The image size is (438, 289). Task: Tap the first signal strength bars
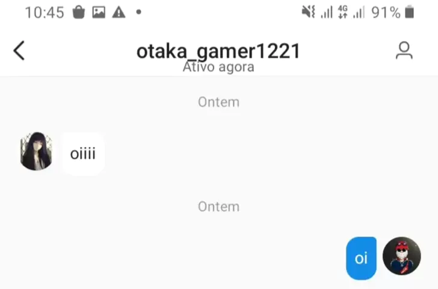[327, 13]
